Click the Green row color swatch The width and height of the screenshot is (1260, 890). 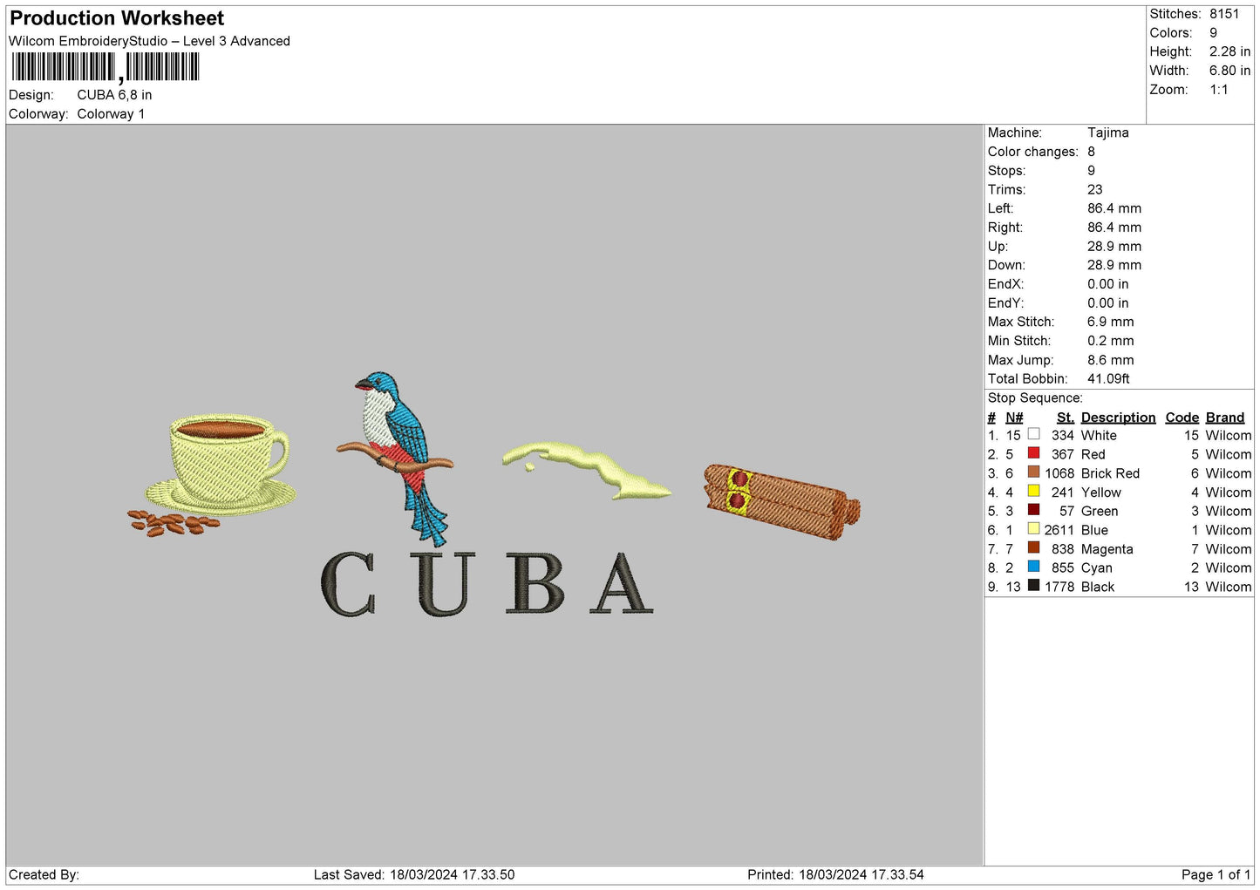pyautogui.click(x=1033, y=510)
